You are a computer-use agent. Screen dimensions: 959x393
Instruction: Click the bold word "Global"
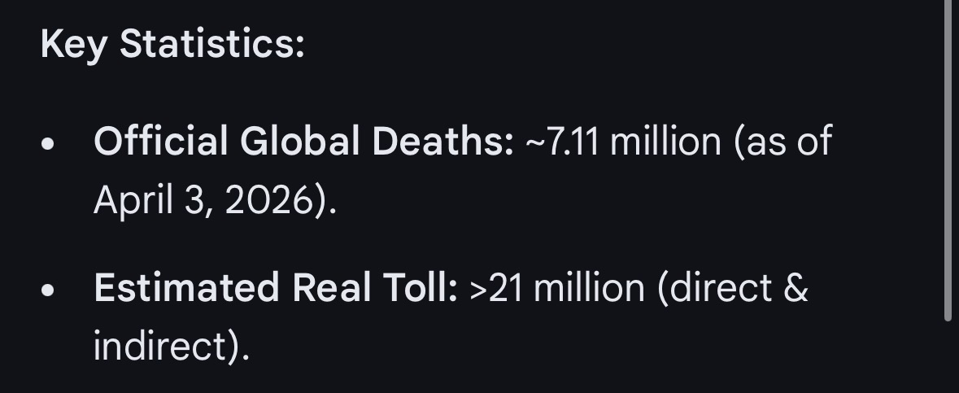click(x=299, y=142)
